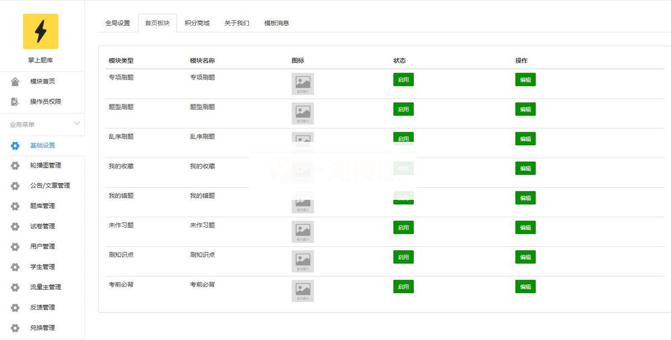
Task: Click 编辑 button for 刷知识点
Action: (x=525, y=257)
